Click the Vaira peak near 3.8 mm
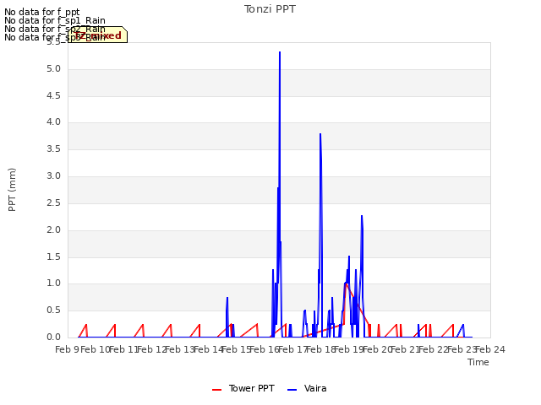Screen dimensions: 541x405 coord(320,134)
